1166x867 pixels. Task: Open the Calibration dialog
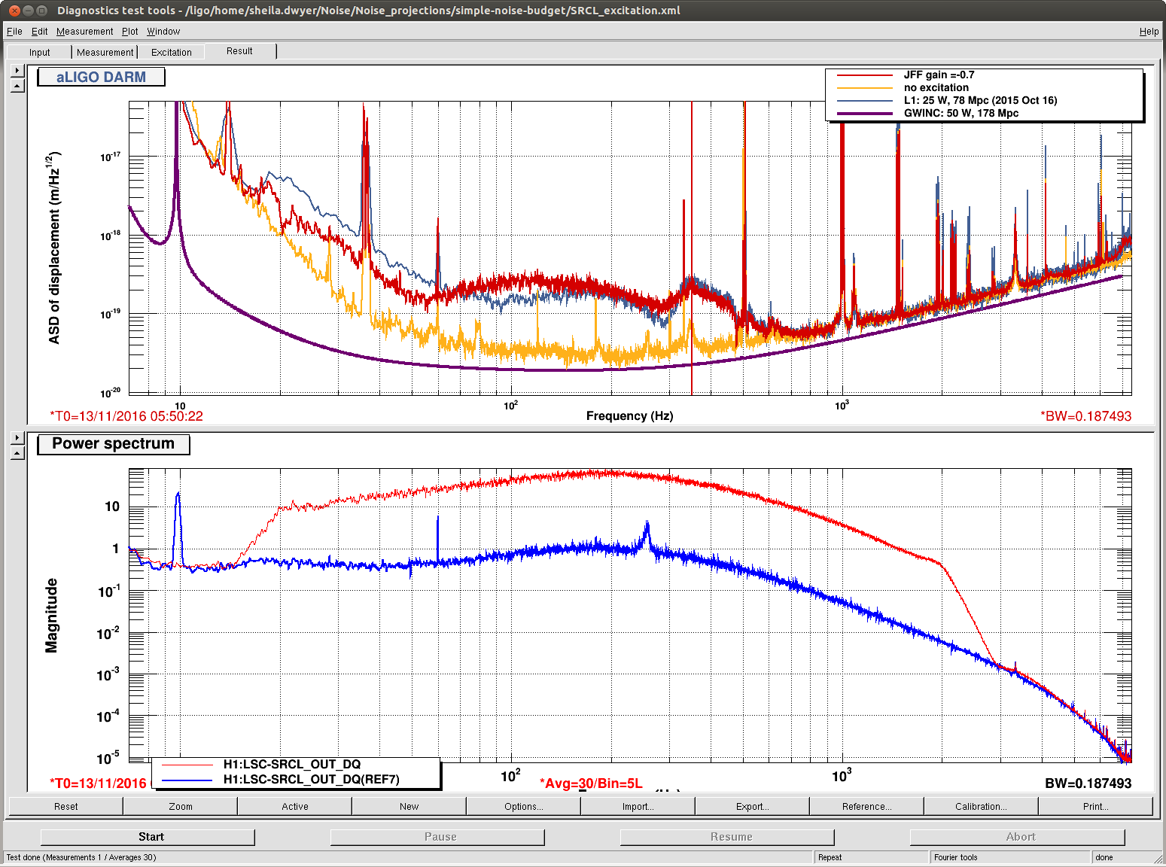coord(981,806)
